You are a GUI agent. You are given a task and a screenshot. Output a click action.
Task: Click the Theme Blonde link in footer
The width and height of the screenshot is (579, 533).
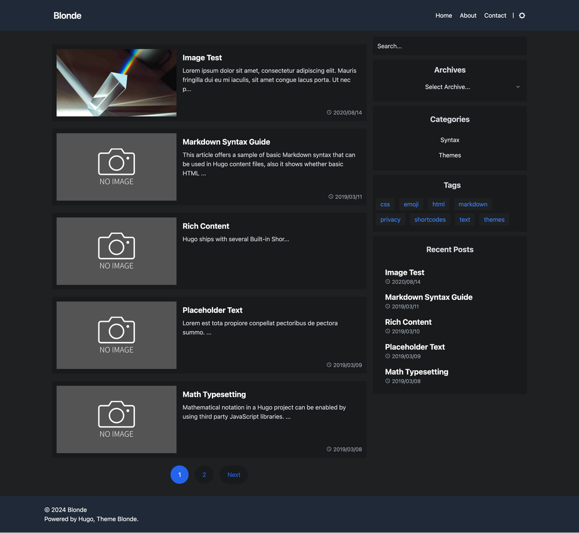pyautogui.click(x=117, y=519)
